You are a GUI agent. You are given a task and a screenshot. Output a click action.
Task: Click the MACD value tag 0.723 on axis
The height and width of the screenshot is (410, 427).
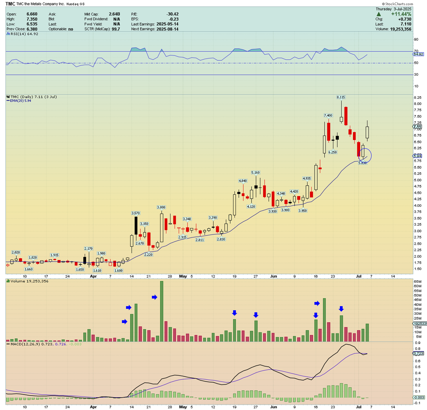point(418,354)
